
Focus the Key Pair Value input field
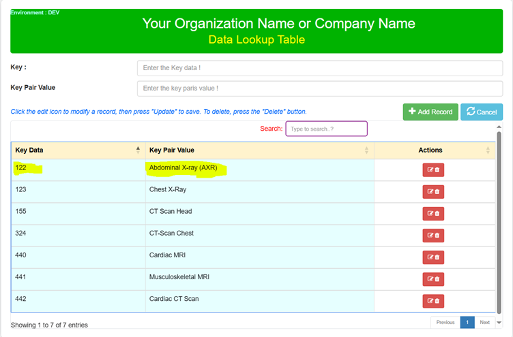[x=319, y=89]
